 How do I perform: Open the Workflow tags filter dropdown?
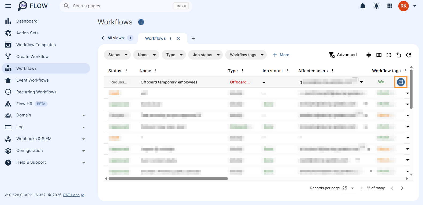point(246,55)
